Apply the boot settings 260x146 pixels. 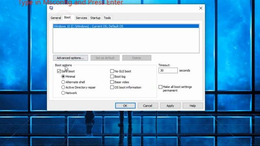170,105
